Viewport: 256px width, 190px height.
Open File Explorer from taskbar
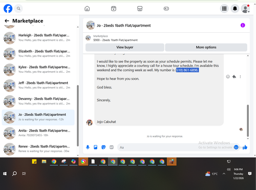(44, 161)
